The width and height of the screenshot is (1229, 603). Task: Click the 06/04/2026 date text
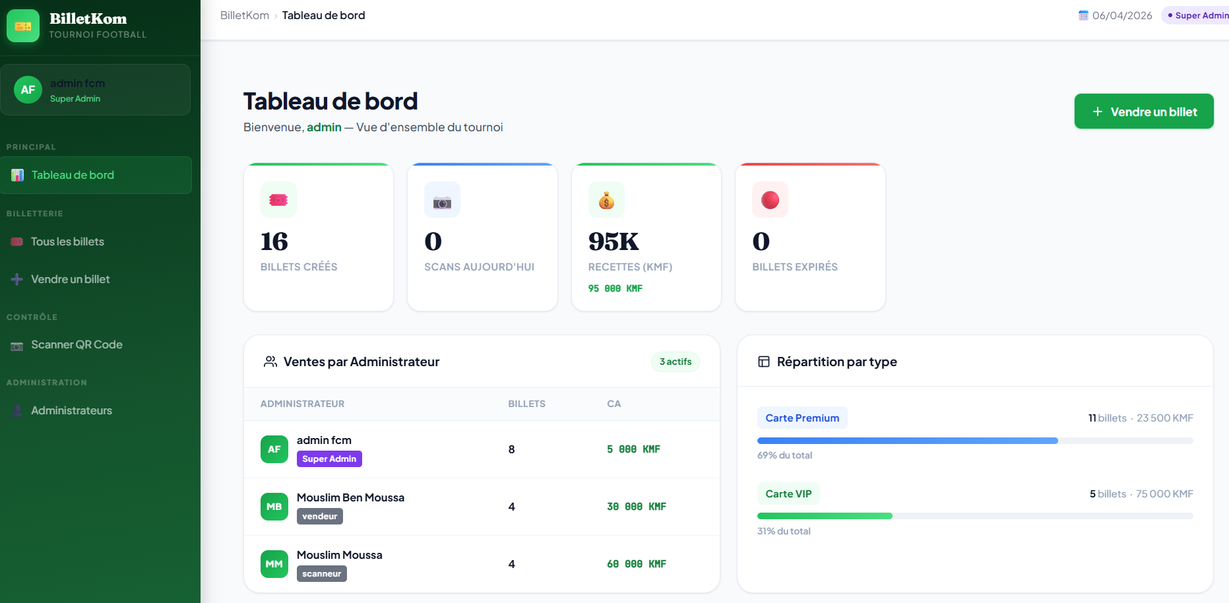[x=1122, y=15]
